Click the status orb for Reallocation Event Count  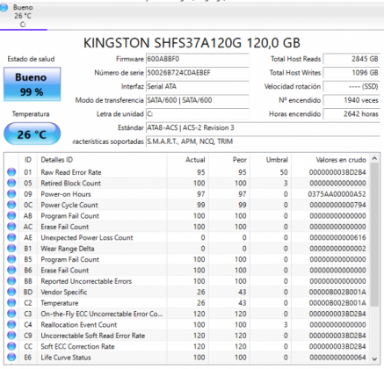[11, 324]
